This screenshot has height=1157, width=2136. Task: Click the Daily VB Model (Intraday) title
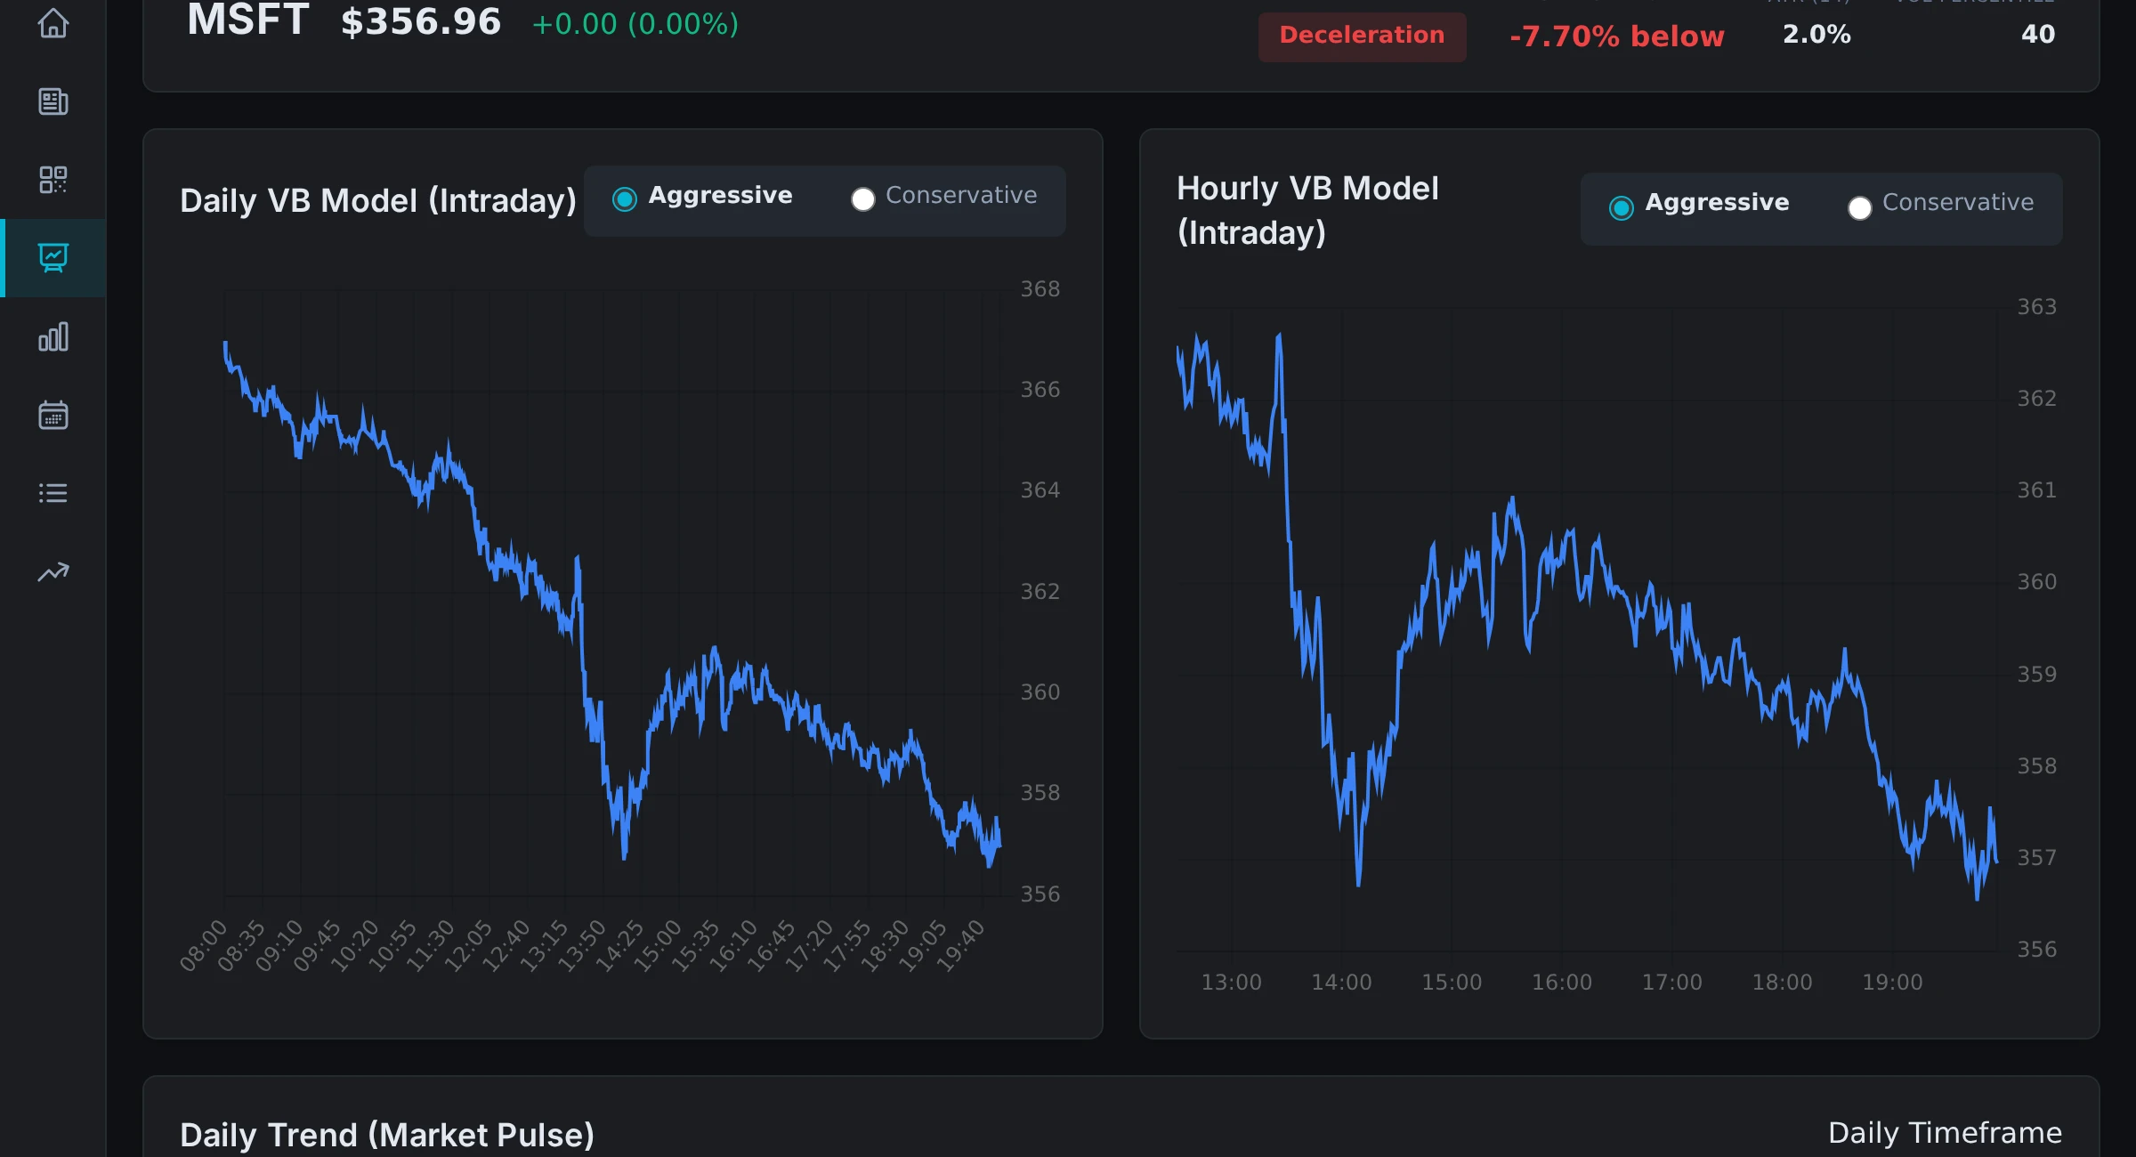(378, 201)
